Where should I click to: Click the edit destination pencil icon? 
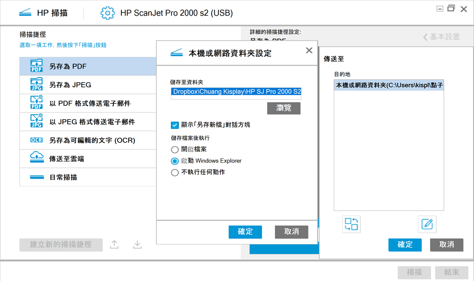(427, 224)
